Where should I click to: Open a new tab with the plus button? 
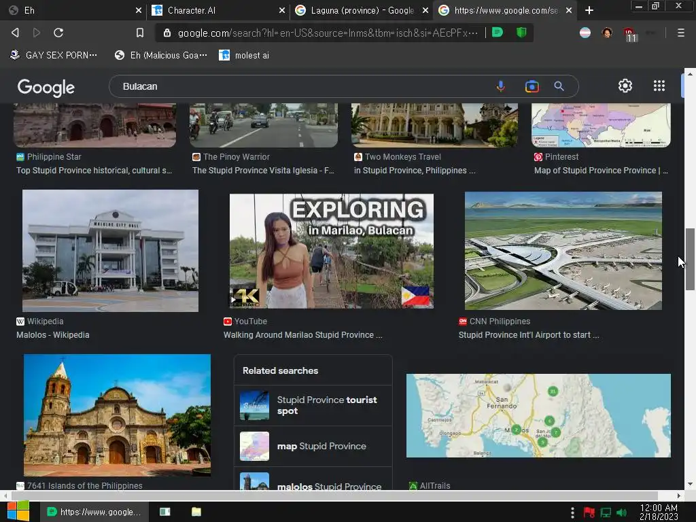coord(589,10)
